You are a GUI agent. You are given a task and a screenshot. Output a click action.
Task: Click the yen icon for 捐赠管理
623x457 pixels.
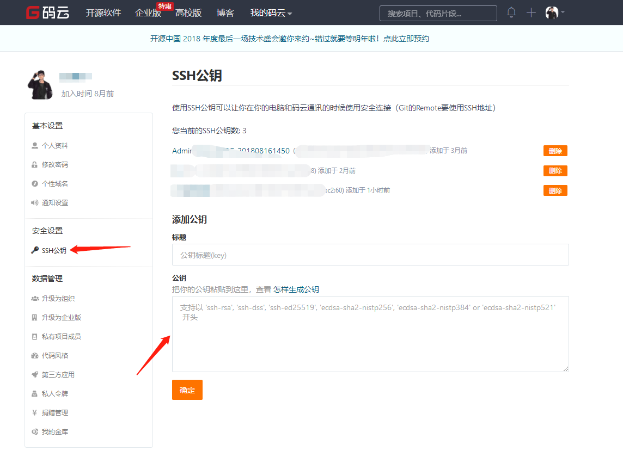[x=35, y=412]
